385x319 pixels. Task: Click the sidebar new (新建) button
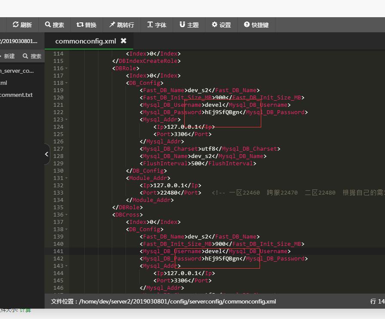[7, 56]
